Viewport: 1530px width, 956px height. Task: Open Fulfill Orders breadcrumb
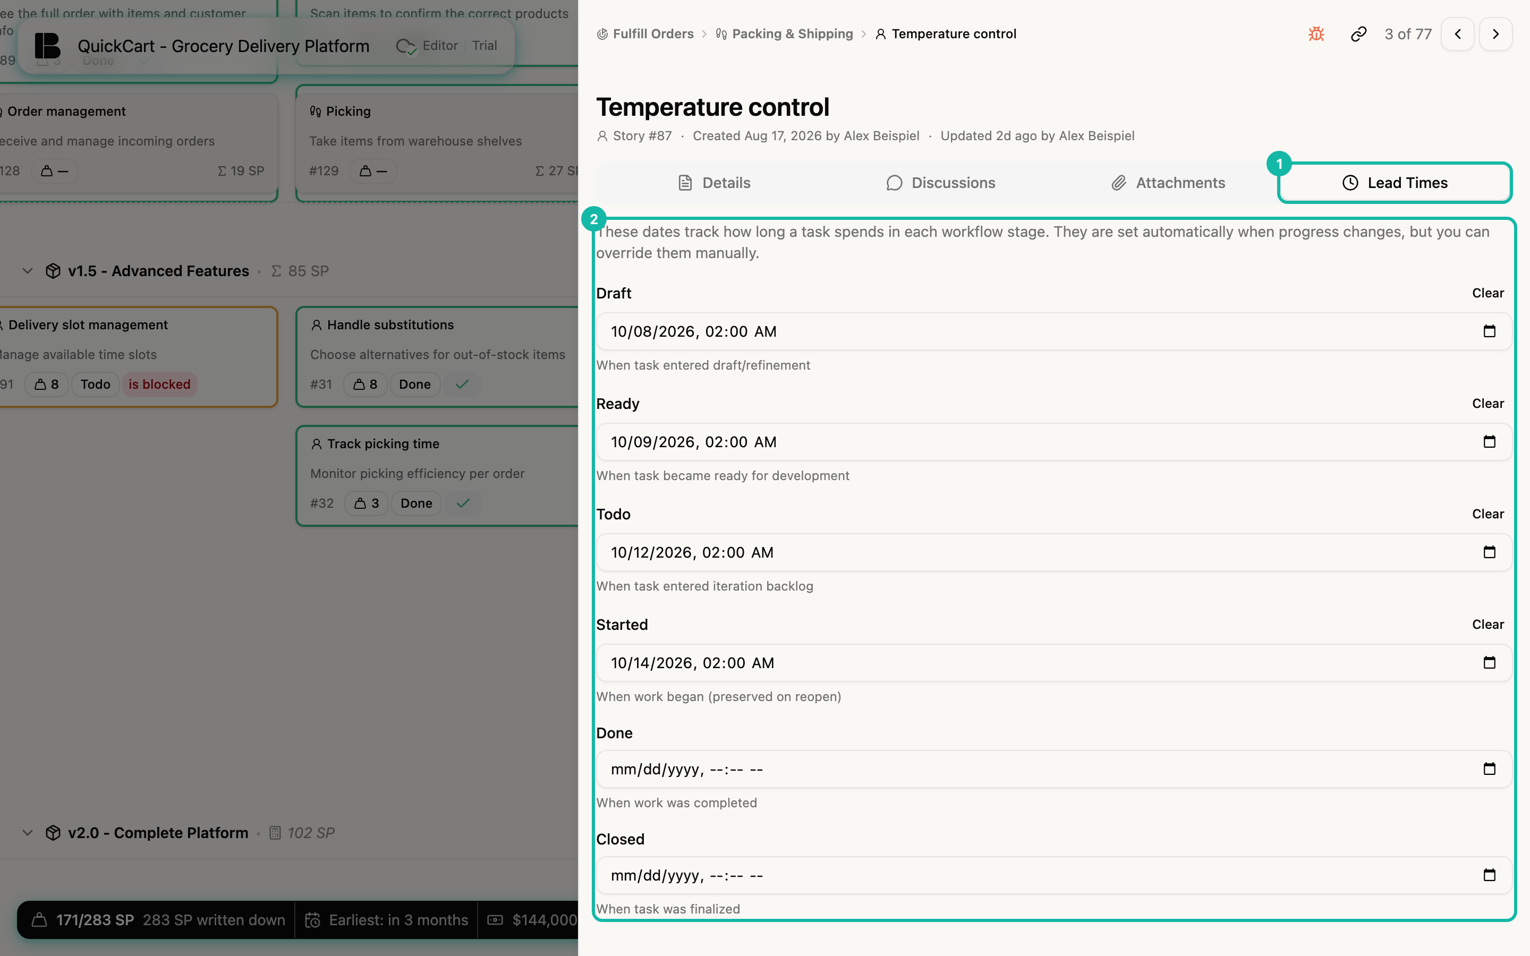coord(645,34)
